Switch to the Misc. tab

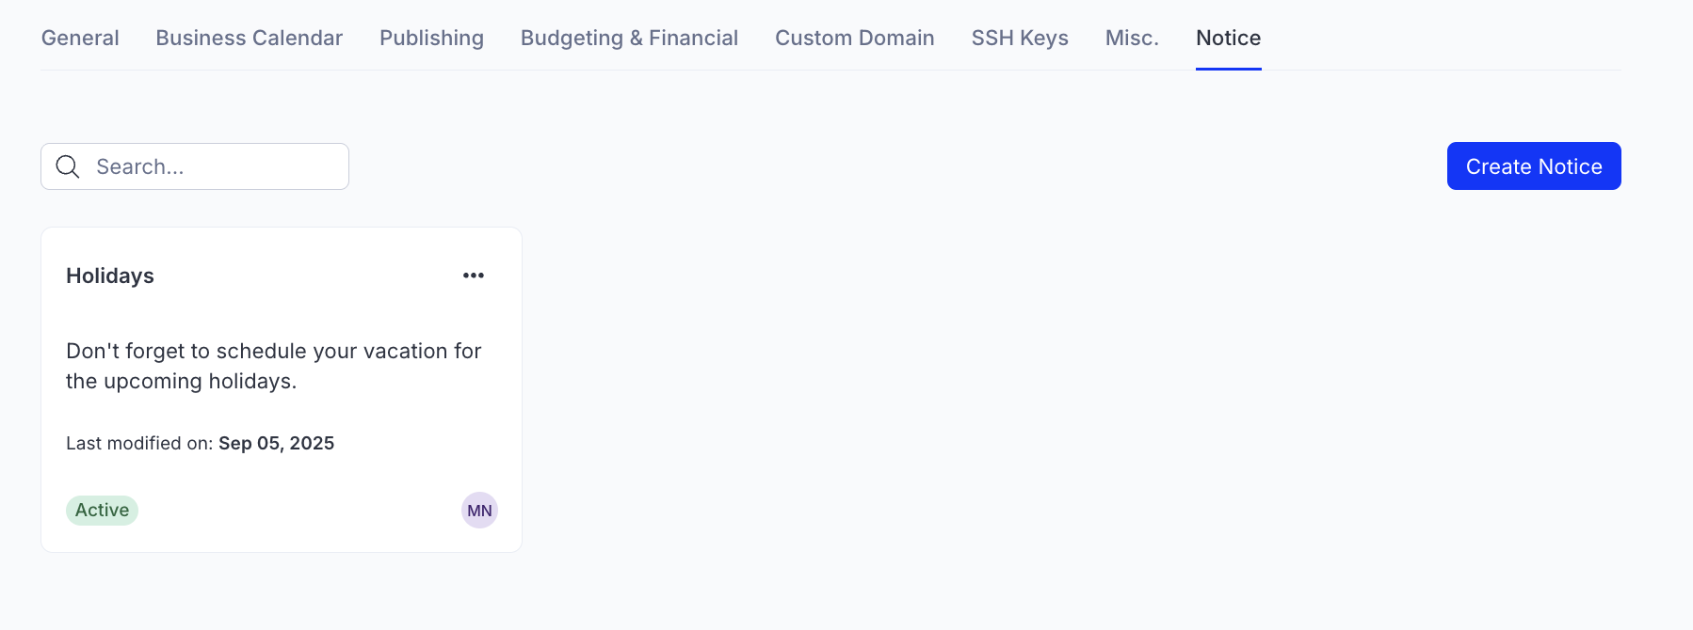1132,38
